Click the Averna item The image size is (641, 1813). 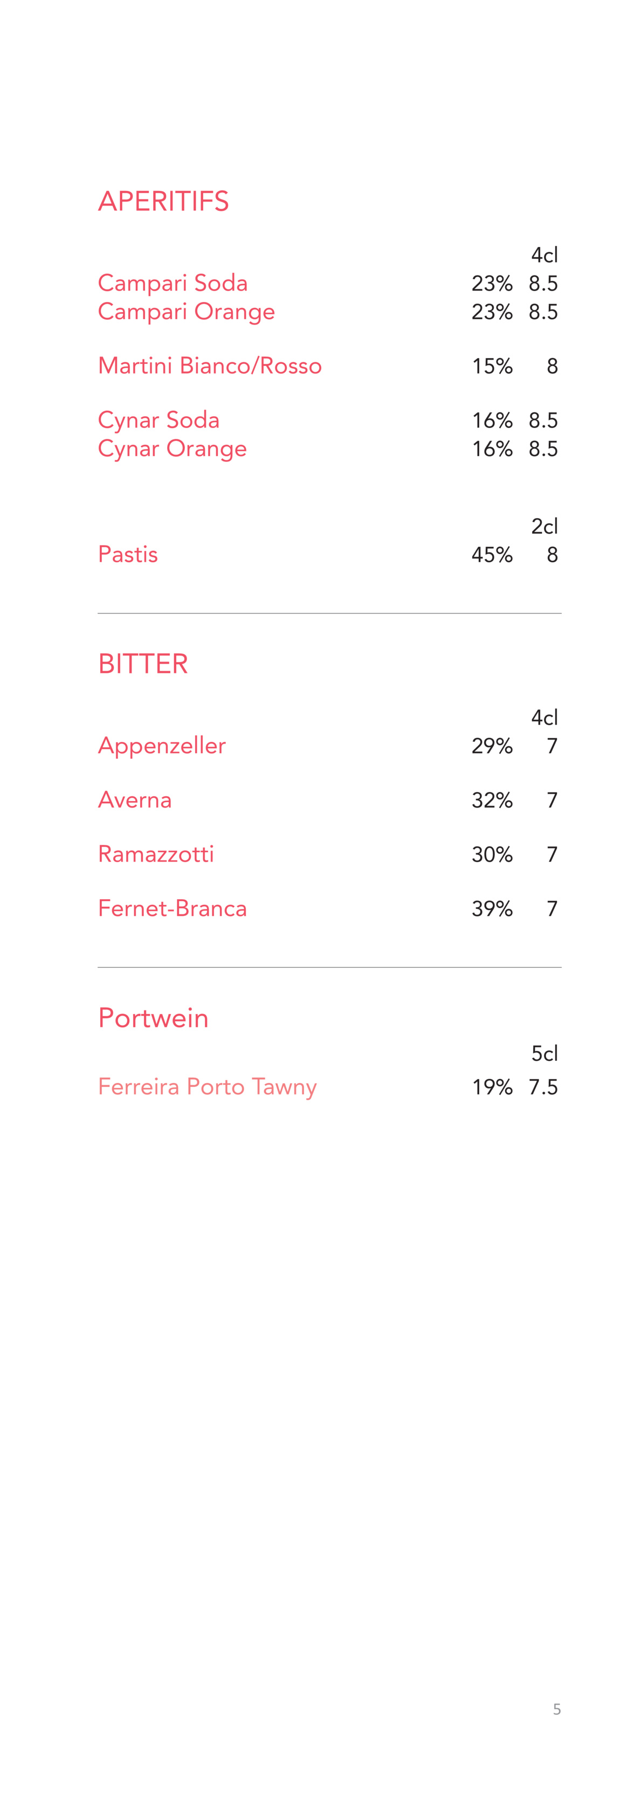134,800
